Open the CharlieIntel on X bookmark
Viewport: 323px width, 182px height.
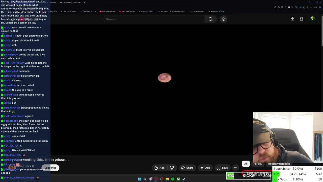pos(178,11)
